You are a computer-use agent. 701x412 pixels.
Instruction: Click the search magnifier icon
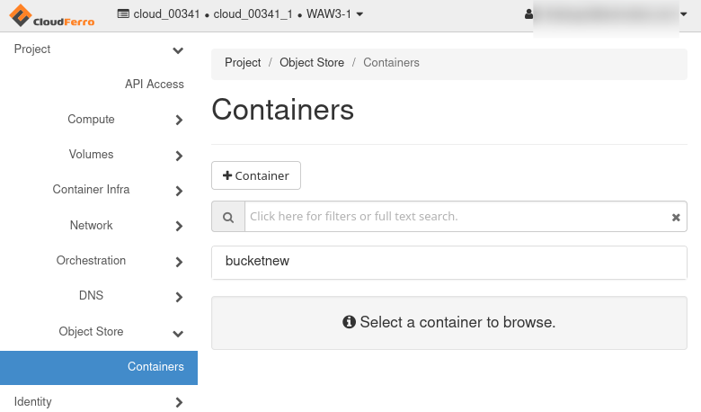coord(228,217)
